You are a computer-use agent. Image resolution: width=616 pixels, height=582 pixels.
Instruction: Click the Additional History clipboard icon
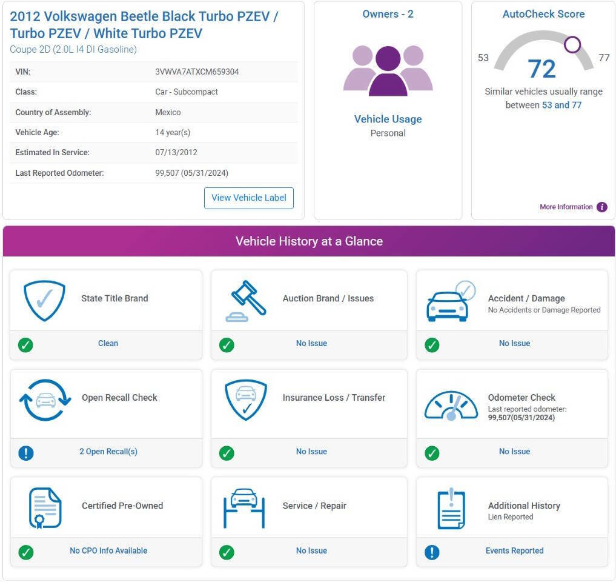coord(451,508)
